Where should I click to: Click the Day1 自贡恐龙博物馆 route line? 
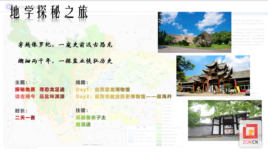103,89
